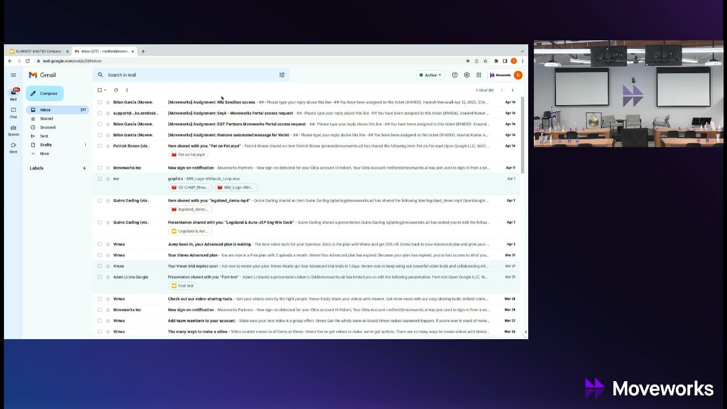
Task: Go back in browser
Action: 10,61
